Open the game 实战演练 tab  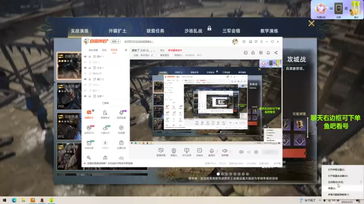[x=80, y=31]
